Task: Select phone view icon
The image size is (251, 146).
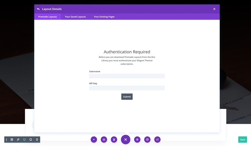Action: [x=37, y=140]
